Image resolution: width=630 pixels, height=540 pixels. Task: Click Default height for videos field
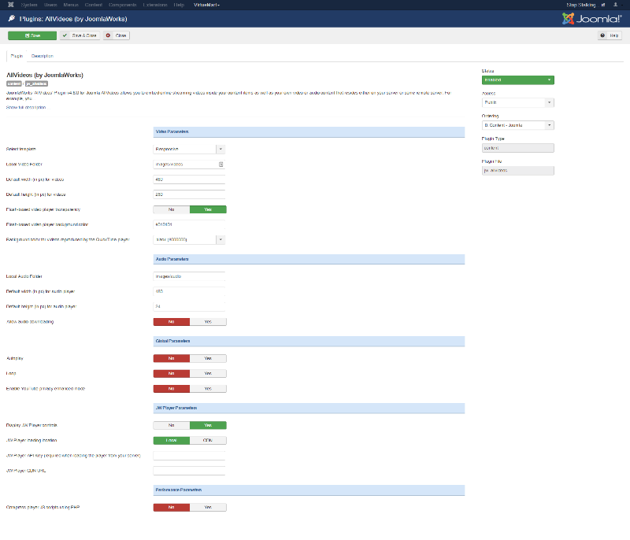tap(189, 194)
